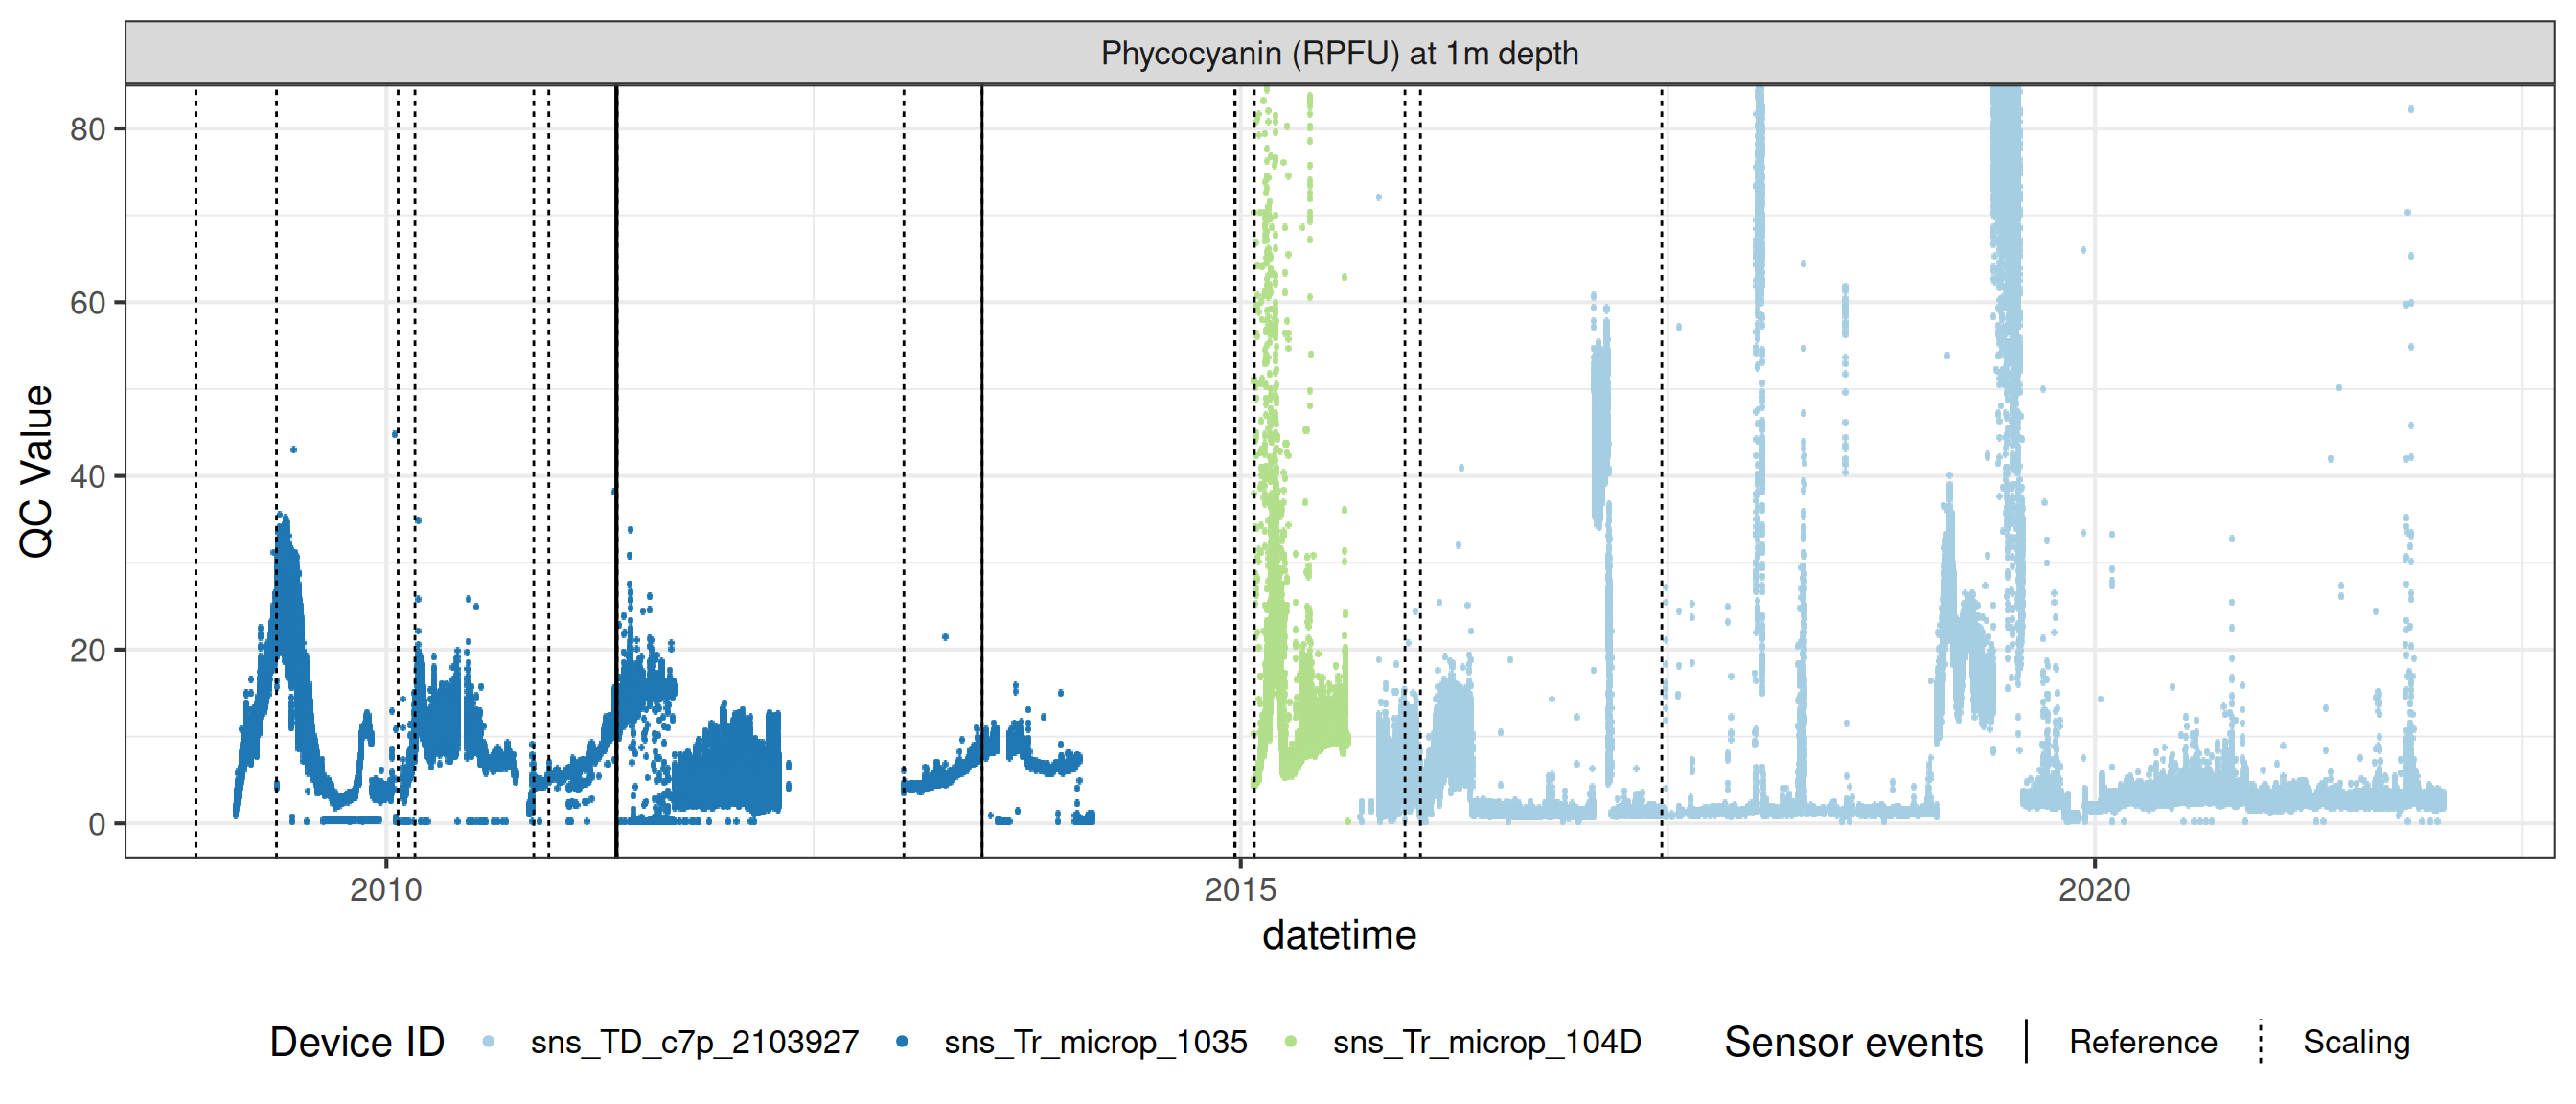Click the Sensor events legend heading

tap(1853, 1042)
